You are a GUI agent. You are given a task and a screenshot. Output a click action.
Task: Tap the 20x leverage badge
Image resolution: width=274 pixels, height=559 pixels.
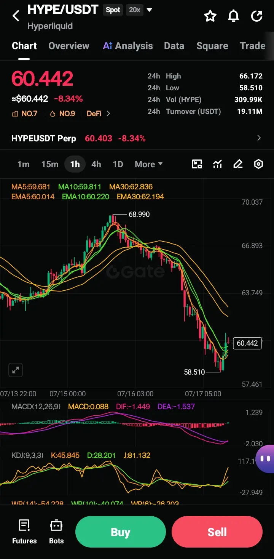pyautogui.click(x=135, y=10)
